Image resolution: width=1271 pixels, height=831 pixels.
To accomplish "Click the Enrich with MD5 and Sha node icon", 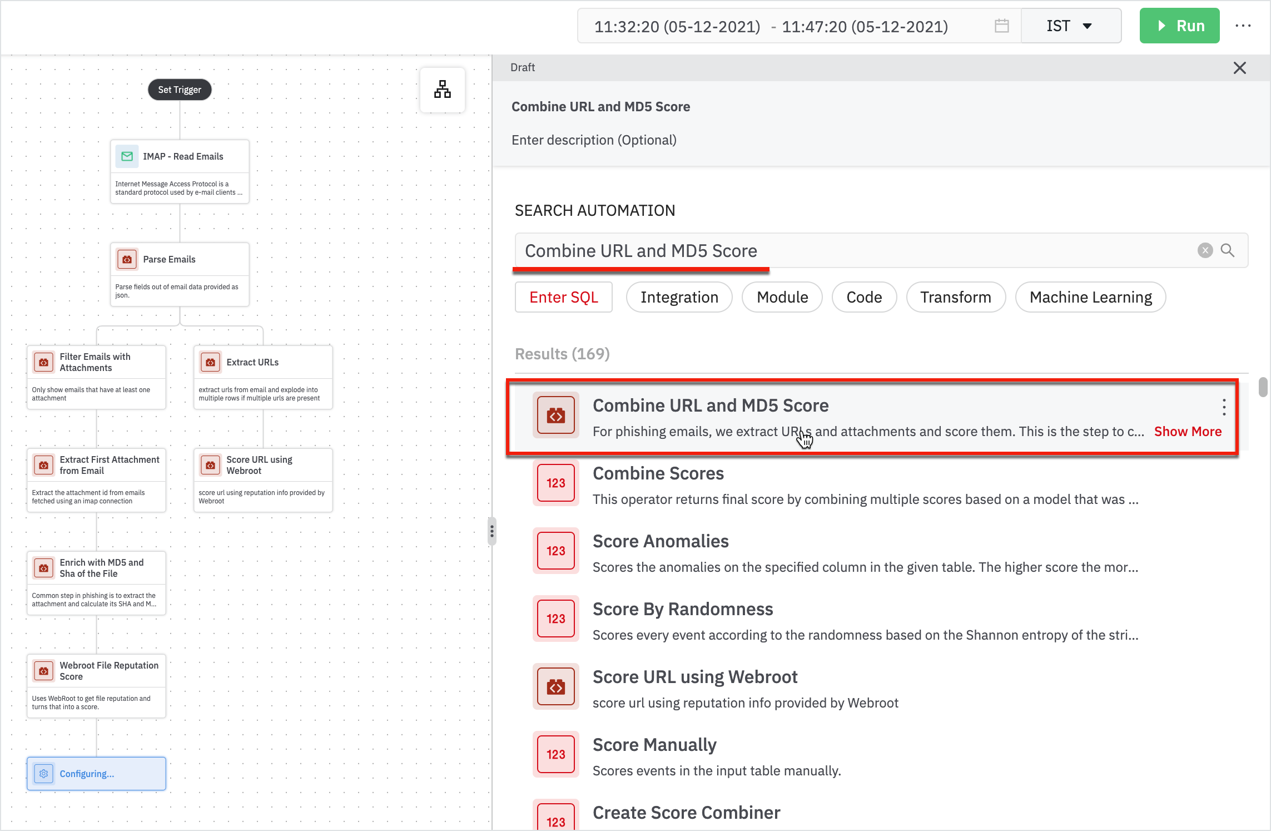I will [x=43, y=568].
